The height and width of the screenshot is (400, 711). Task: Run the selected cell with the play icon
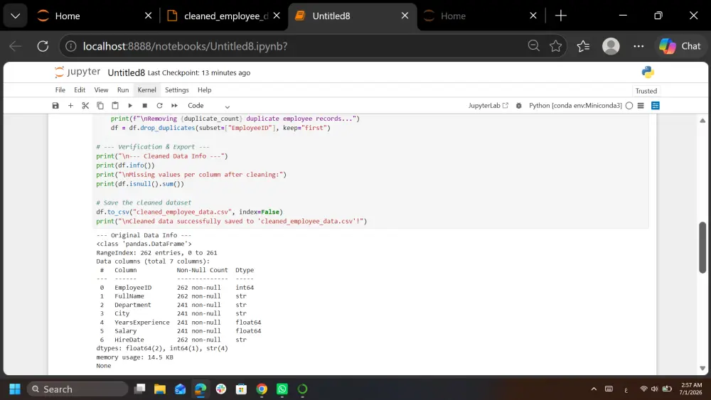[x=130, y=106]
